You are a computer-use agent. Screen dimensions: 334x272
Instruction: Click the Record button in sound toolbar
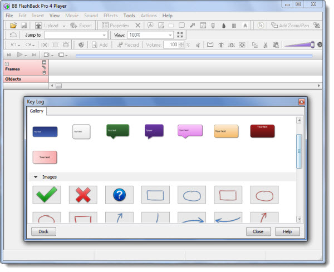pyautogui.click(x=127, y=44)
